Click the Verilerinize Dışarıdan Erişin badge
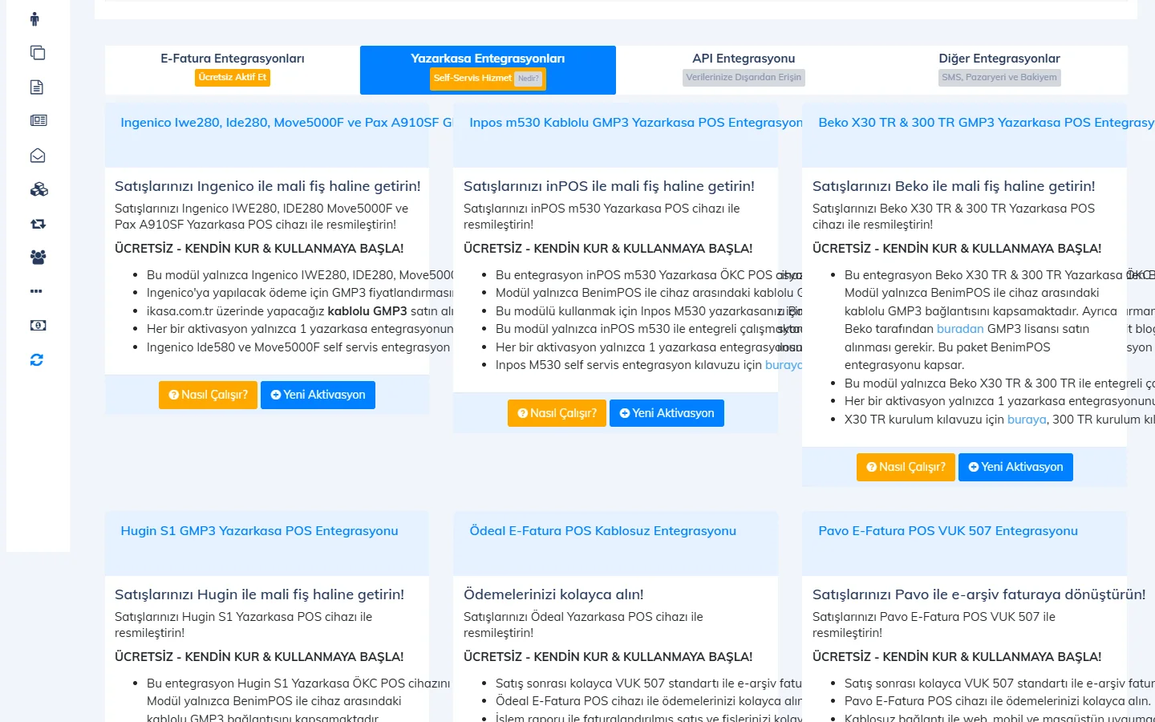1155x722 pixels. pyautogui.click(x=744, y=78)
